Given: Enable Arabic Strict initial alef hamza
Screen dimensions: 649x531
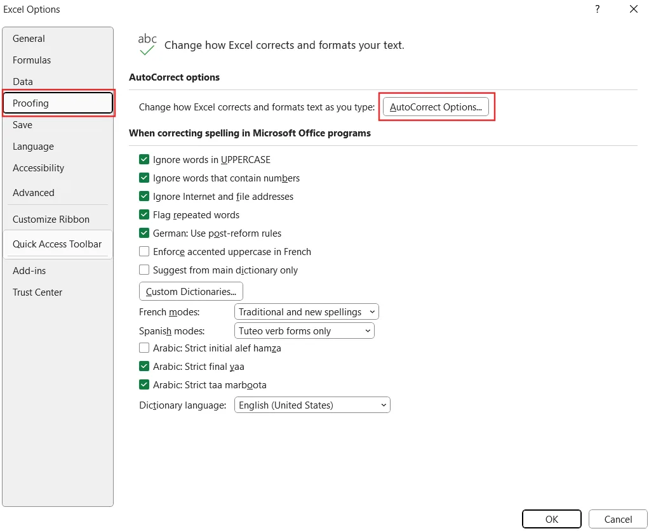Looking at the screenshot, I should pos(144,348).
